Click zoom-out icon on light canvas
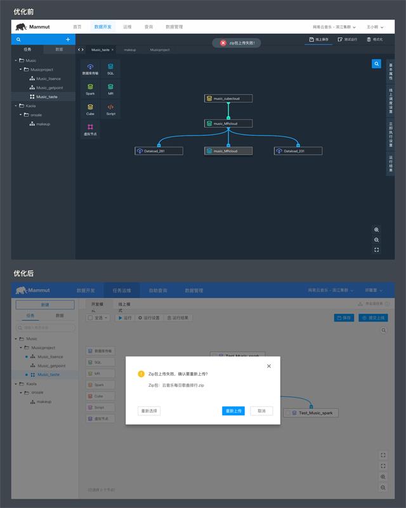Screen dimensions: 406x508 pos(383,487)
